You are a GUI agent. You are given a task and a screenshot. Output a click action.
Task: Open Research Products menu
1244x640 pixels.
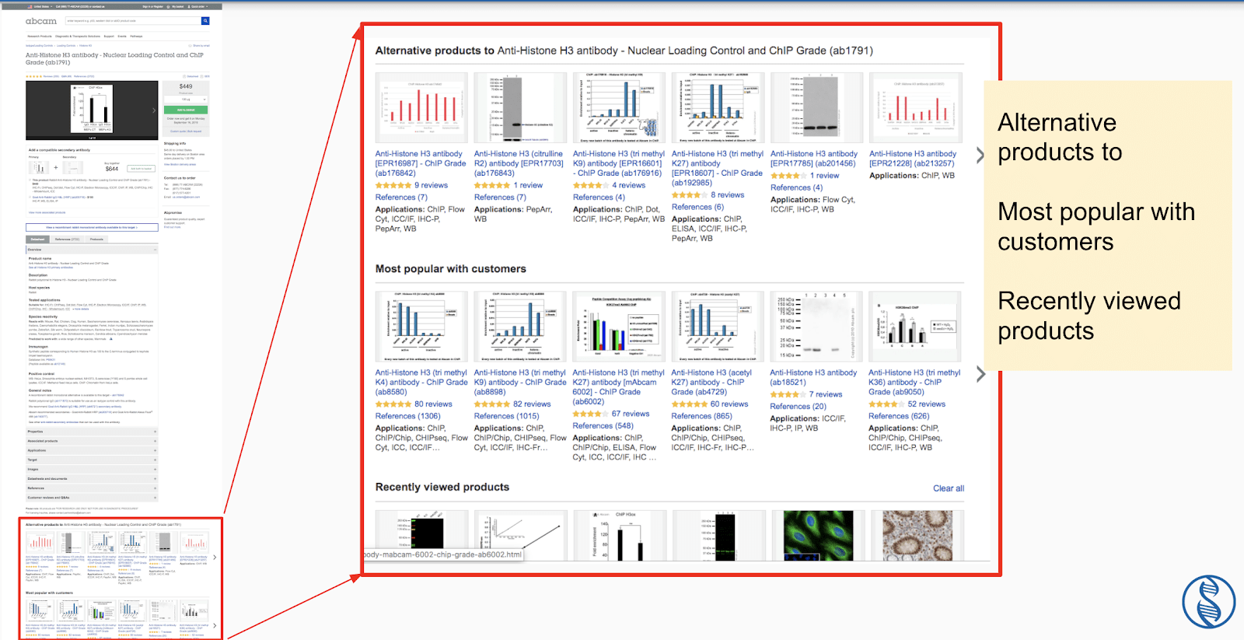pos(40,36)
